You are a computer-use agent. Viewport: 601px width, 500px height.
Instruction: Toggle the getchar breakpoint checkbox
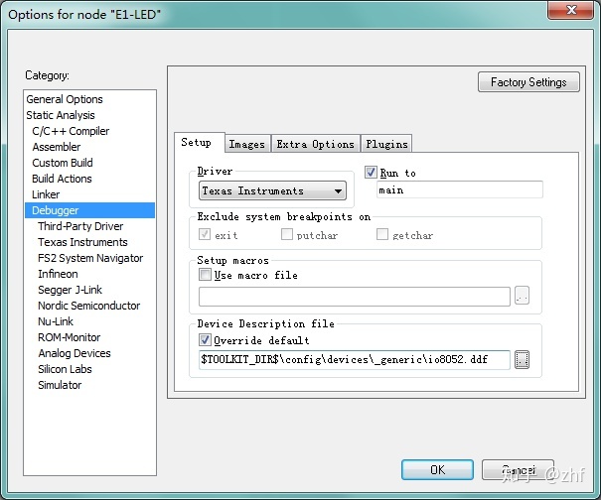pyautogui.click(x=382, y=234)
